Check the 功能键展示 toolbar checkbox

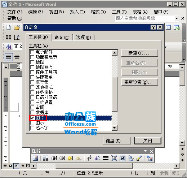tap(32, 57)
